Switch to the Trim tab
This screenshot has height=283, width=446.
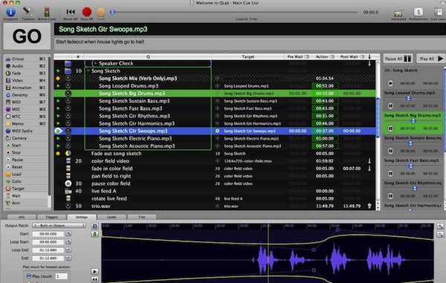coord(142,217)
